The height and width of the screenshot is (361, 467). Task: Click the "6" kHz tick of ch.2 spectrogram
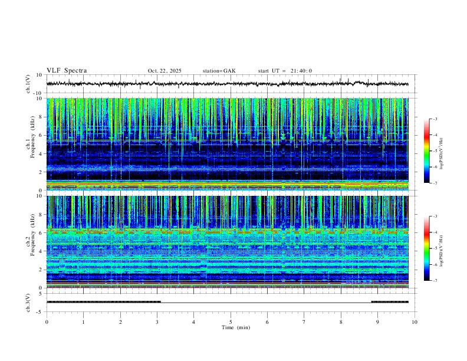41,233
